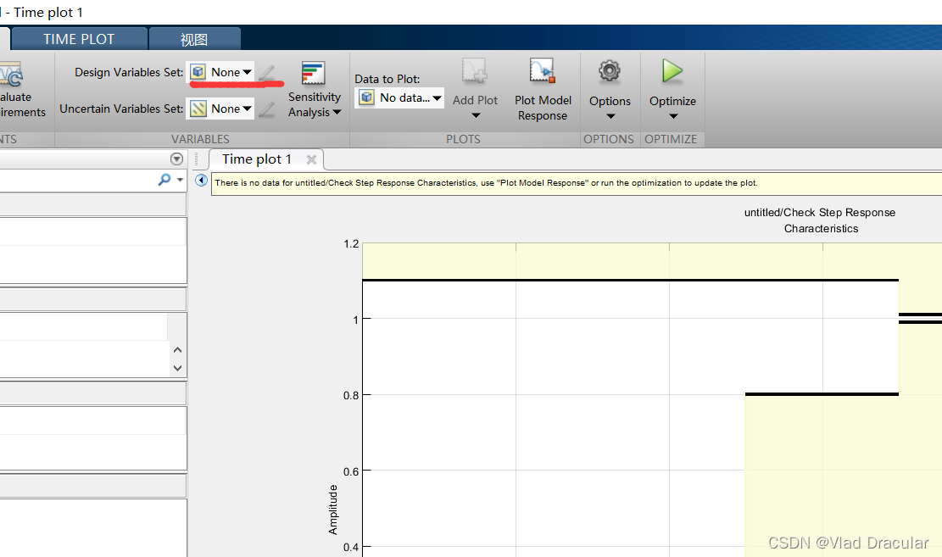Close the Time plot 1 tab
Viewport: 942px width, 557px height.
[311, 159]
